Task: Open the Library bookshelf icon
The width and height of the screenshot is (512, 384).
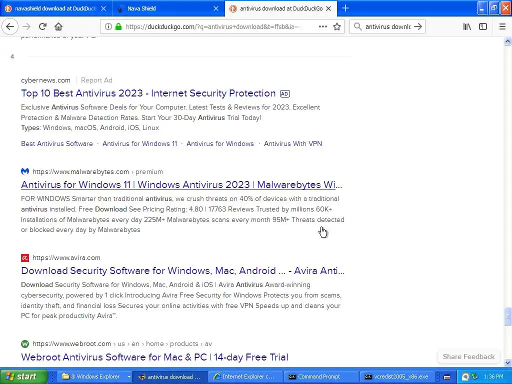Action: click(x=467, y=26)
